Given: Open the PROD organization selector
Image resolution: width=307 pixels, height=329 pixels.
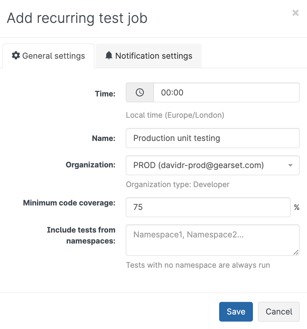Looking at the screenshot, I should click(x=206, y=165).
